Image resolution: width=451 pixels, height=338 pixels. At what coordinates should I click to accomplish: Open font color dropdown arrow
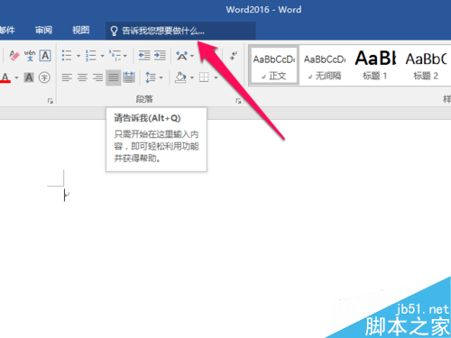tap(16, 78)
